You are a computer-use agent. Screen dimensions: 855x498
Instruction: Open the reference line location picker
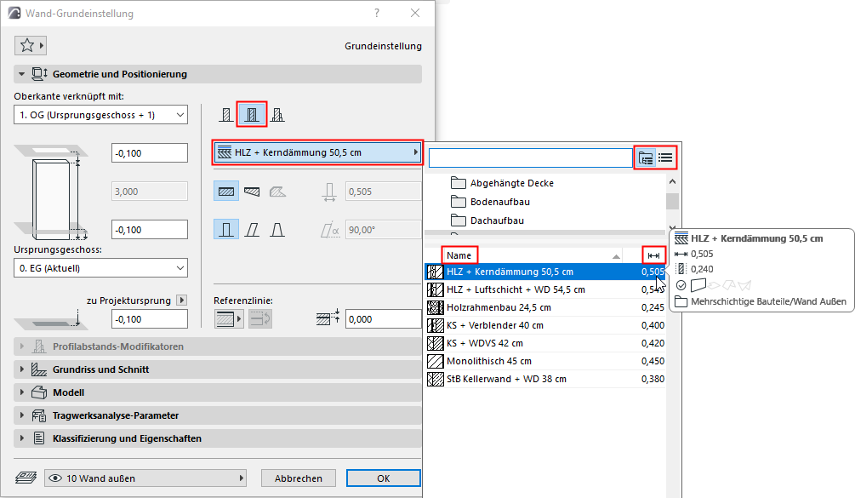(x=229, y=319)
